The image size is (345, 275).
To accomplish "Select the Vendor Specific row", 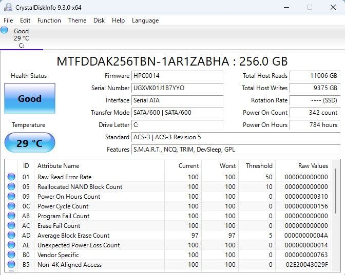I will tap(168, 255).
